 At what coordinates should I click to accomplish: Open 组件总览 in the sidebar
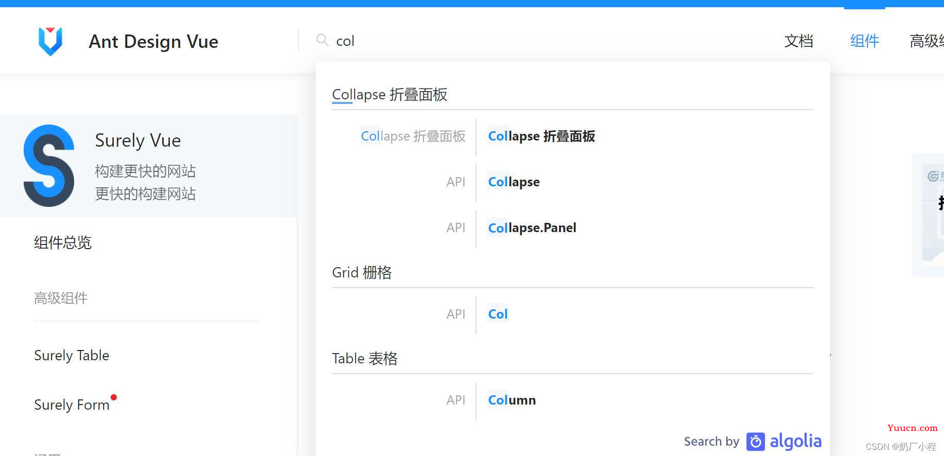[63, 242]
